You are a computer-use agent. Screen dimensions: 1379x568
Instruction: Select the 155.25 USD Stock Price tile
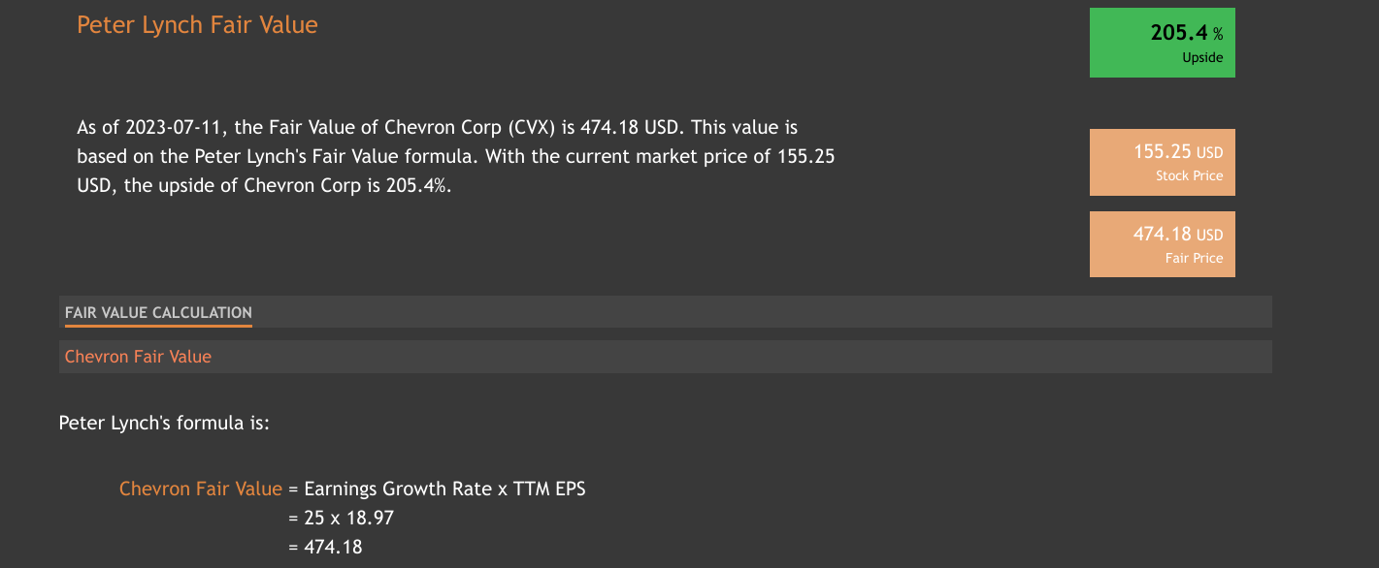click(x=1162, y=162)
